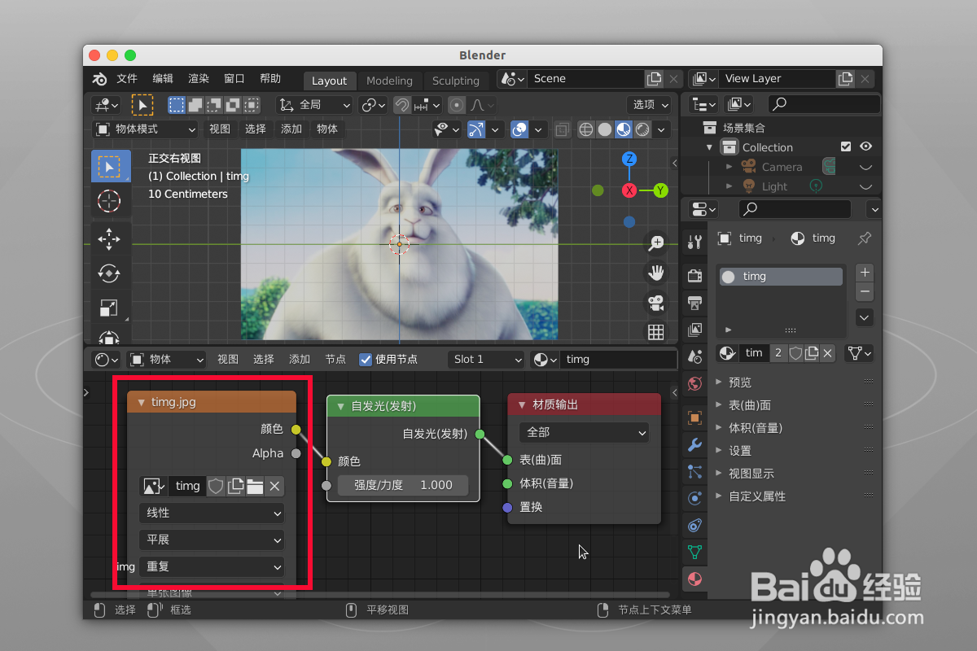This screenshot has height=651, width=977.
Task: Switch to the Modeling workspace tab
Action: coord(389,81)
